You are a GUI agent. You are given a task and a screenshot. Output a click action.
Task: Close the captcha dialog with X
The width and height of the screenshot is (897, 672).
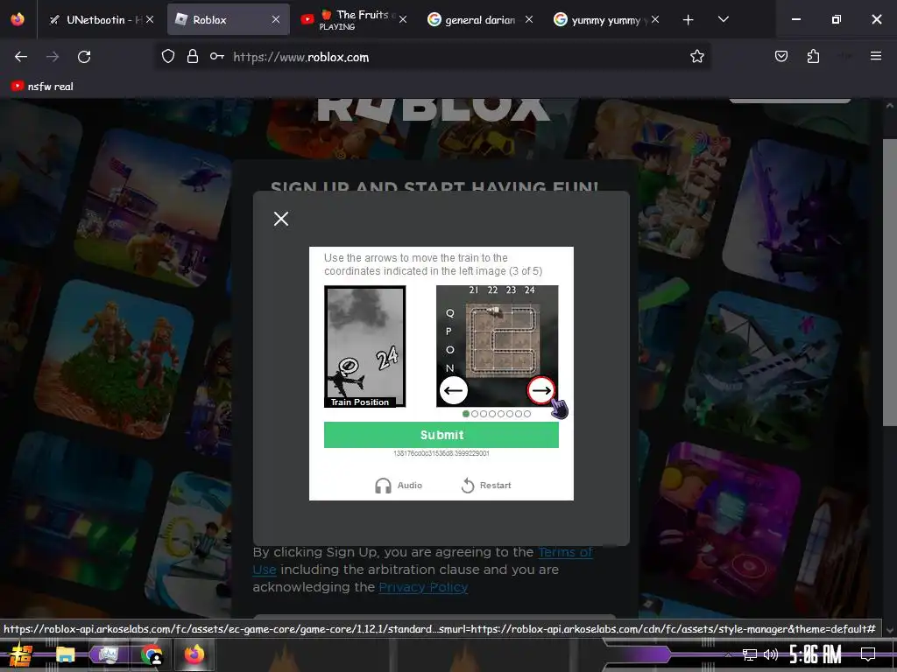pos(281,218)
